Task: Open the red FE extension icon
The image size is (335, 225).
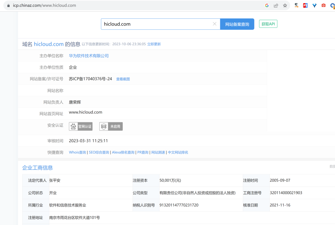Action: pyautogui.click(x=305, y=6)
